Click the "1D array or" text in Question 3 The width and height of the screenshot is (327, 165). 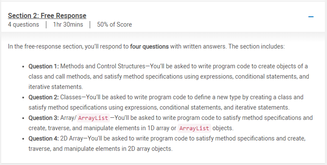tap(162, 128)
